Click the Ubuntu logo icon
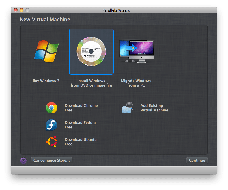The width and height of the screenshot is (228, 190). click(x=51, y=142)
